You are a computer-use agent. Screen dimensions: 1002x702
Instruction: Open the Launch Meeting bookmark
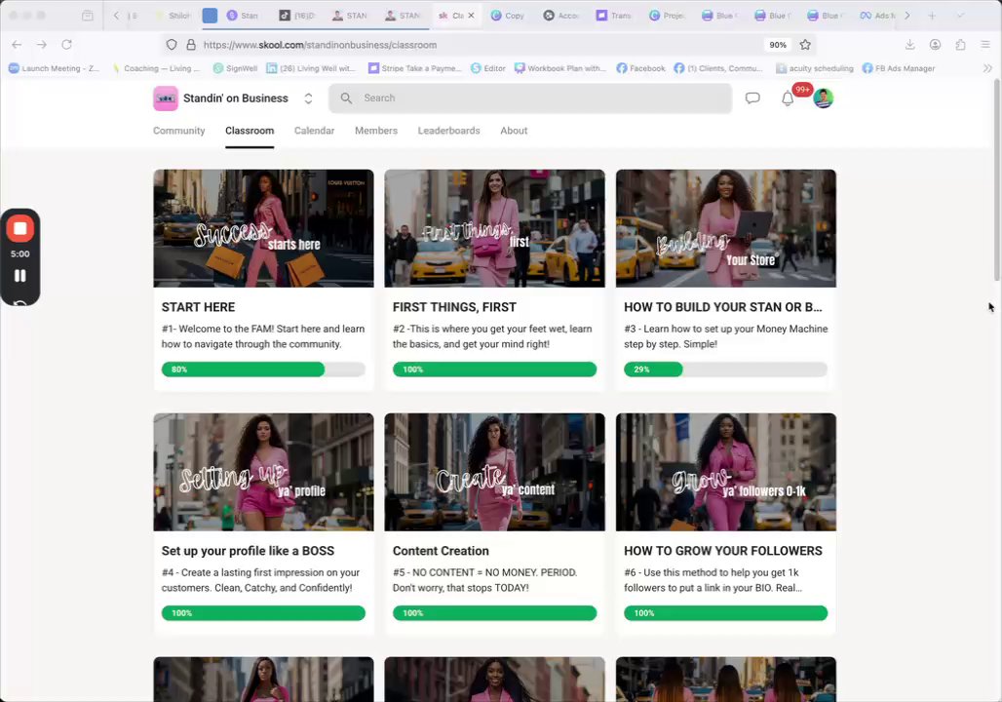[x=54, y=68]
